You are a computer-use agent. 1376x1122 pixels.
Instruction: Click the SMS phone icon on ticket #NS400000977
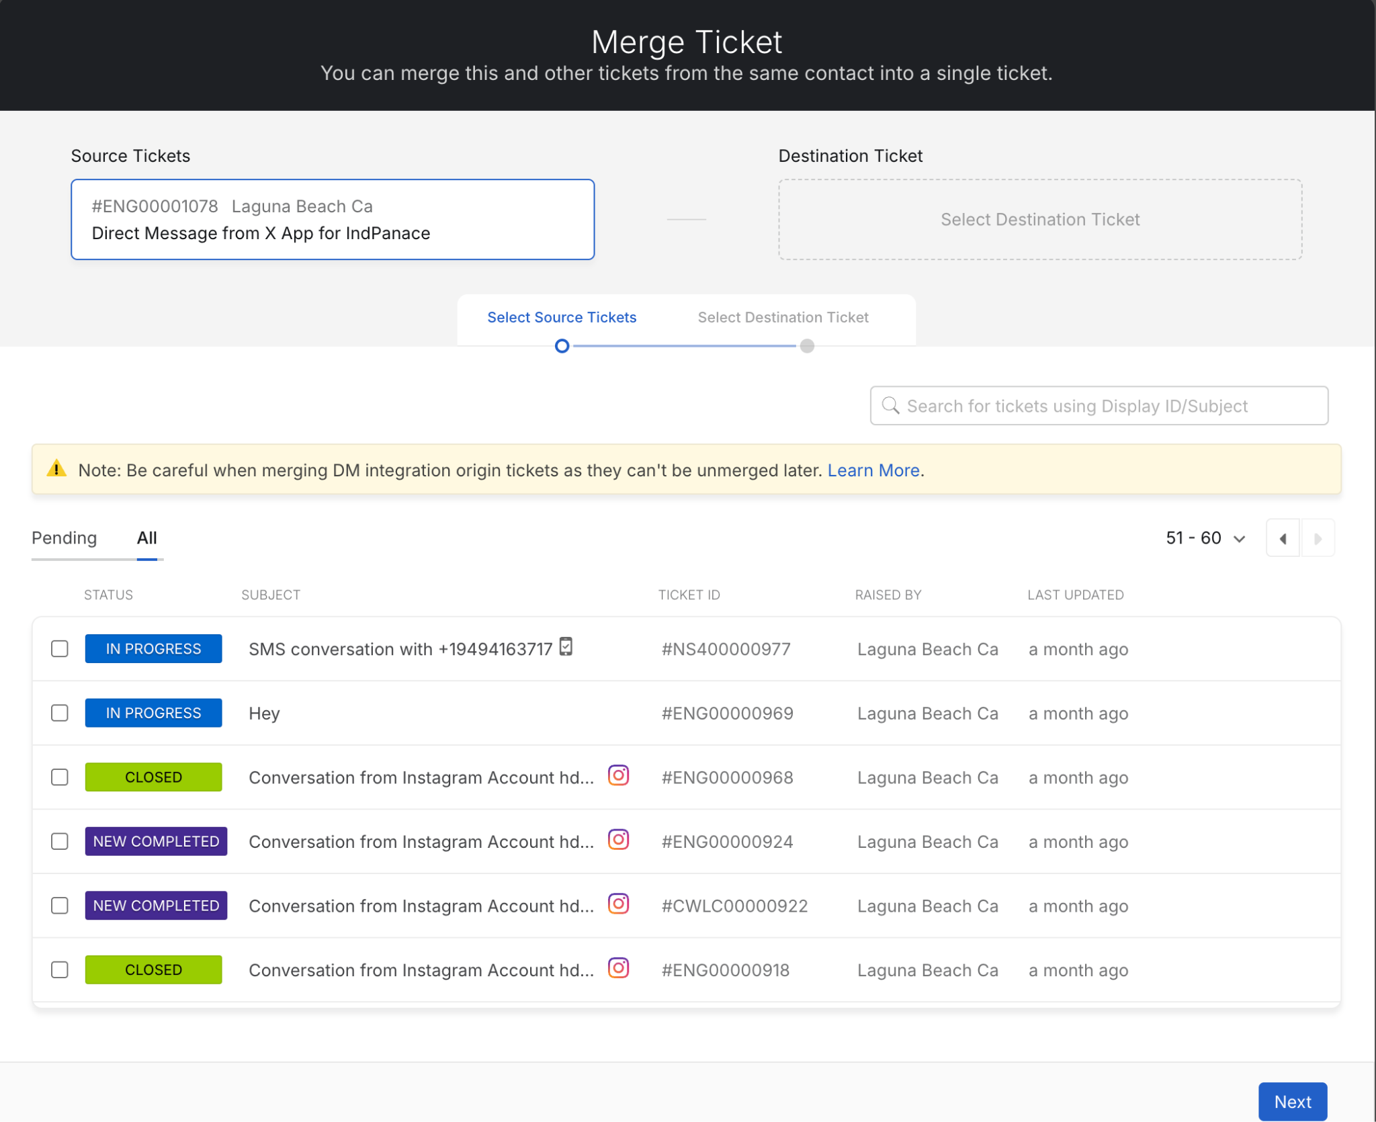coord(566,647)
